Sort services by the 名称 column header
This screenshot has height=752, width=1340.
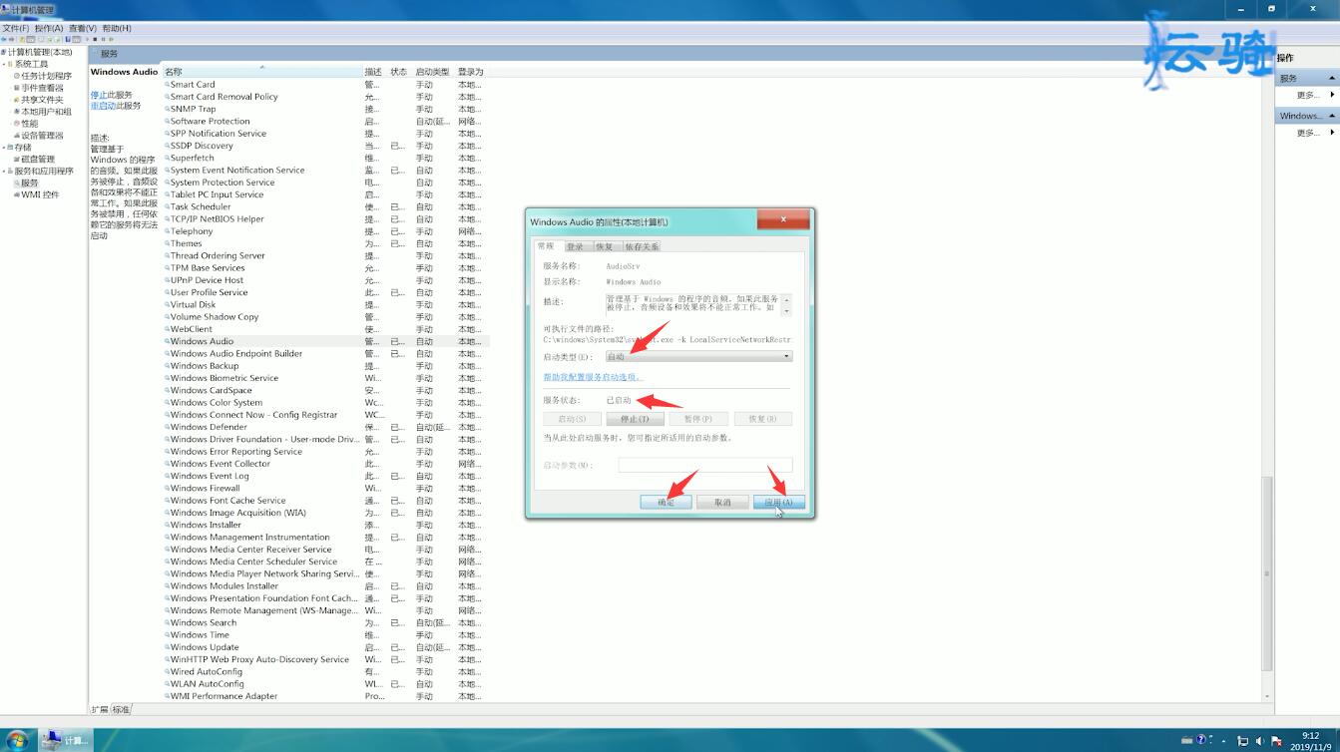pos(261,72)
